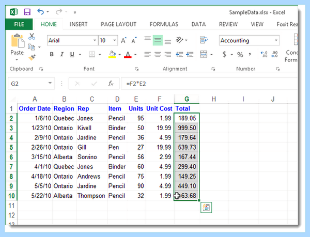Image resolution: width=310 pixels, height=237 pixels.
Task: Center text horizontally
Action: click(158, 54)
